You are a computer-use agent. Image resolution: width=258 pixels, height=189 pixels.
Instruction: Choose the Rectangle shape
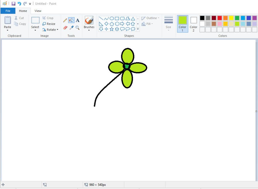(117, 18)
